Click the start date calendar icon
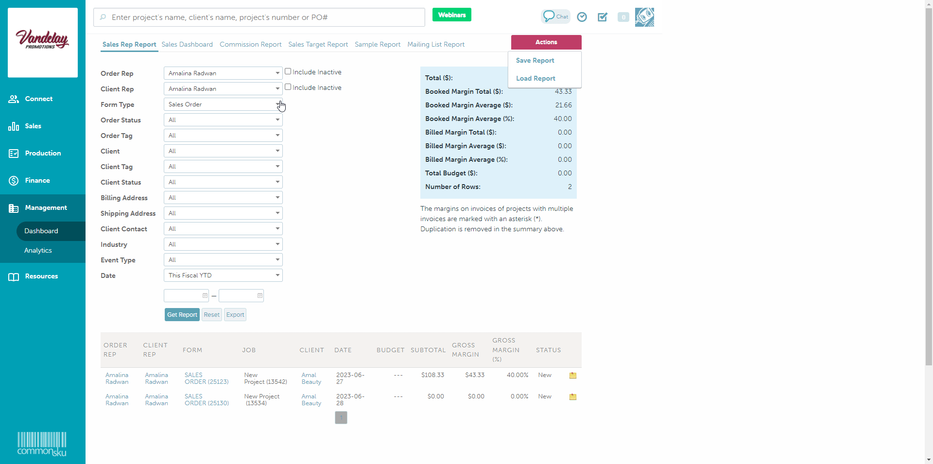Image resolution: width=933 pixels, height=464 pixels. click(205, 295)
